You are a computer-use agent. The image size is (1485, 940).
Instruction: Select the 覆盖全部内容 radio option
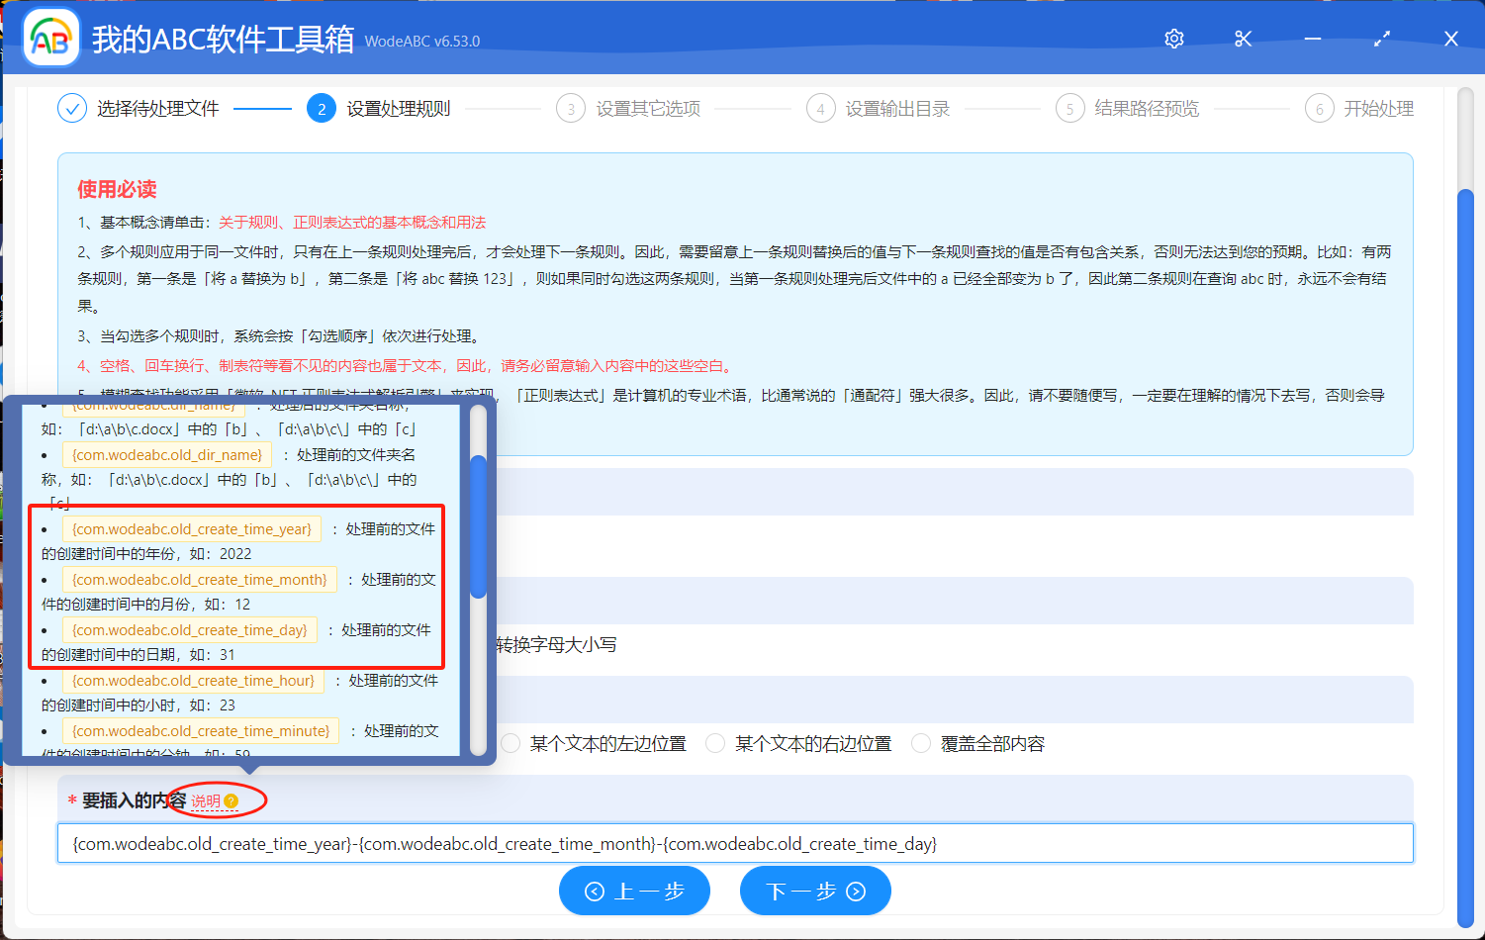click(921, 743)
